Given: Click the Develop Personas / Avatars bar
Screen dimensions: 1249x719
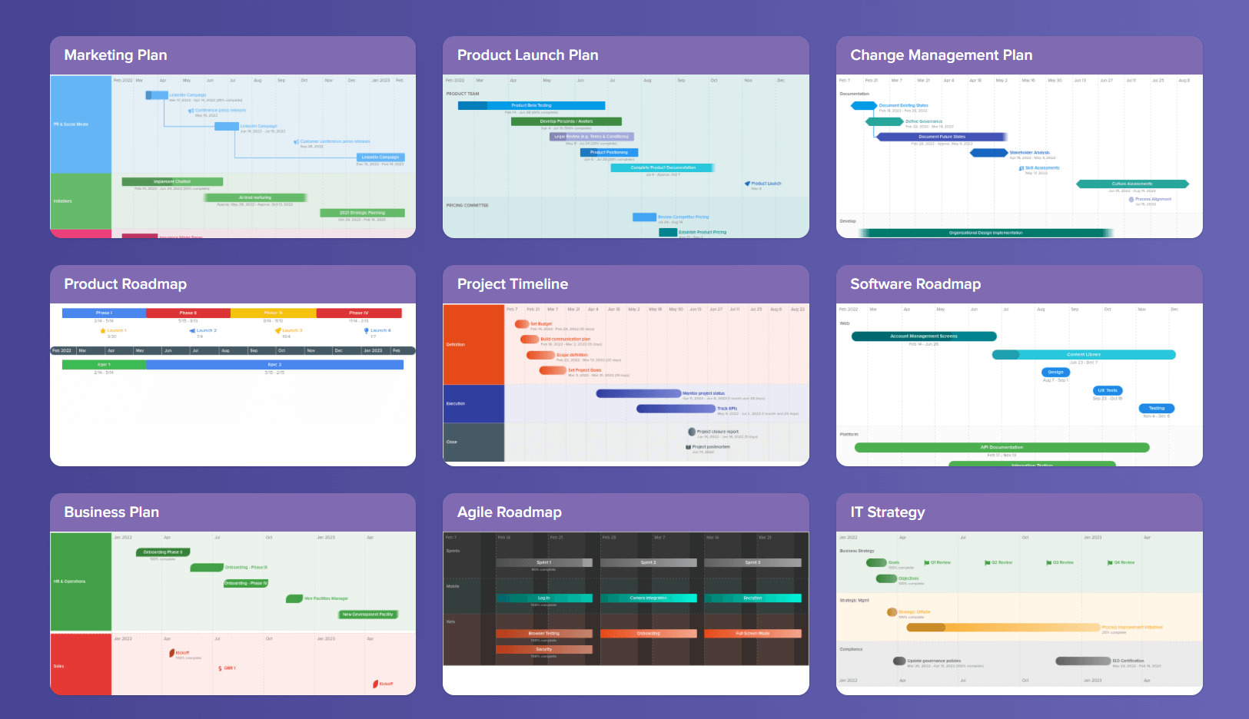Looking at the screenshot, I should (x=566, y=121).
